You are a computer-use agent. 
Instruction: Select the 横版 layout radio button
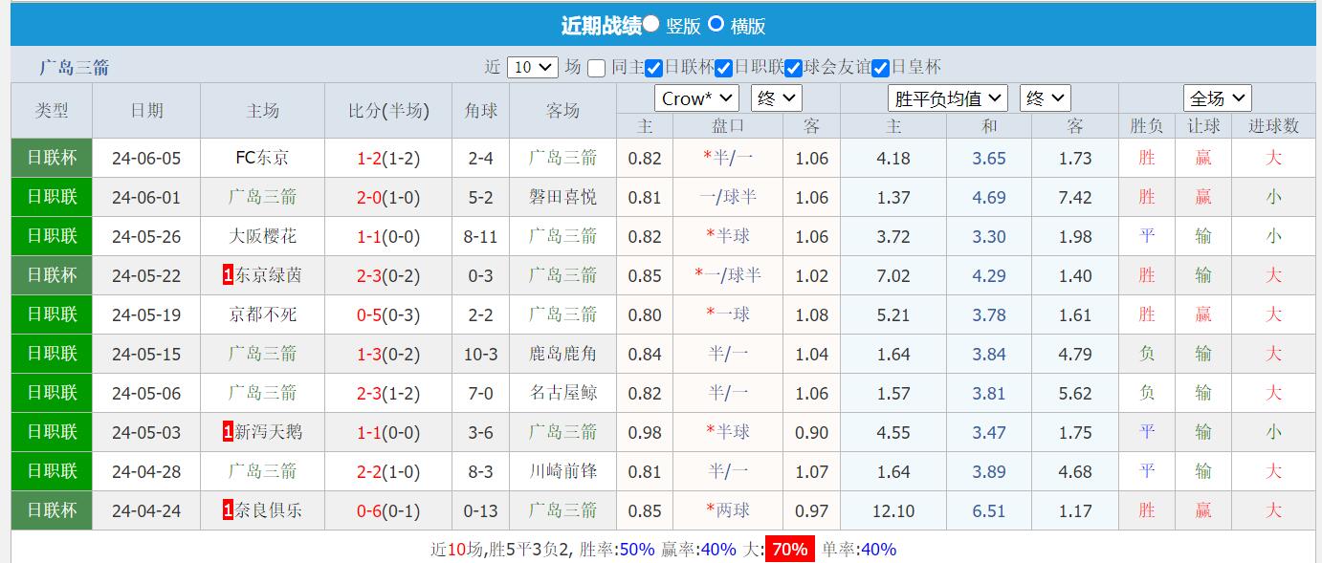[716, 26]
